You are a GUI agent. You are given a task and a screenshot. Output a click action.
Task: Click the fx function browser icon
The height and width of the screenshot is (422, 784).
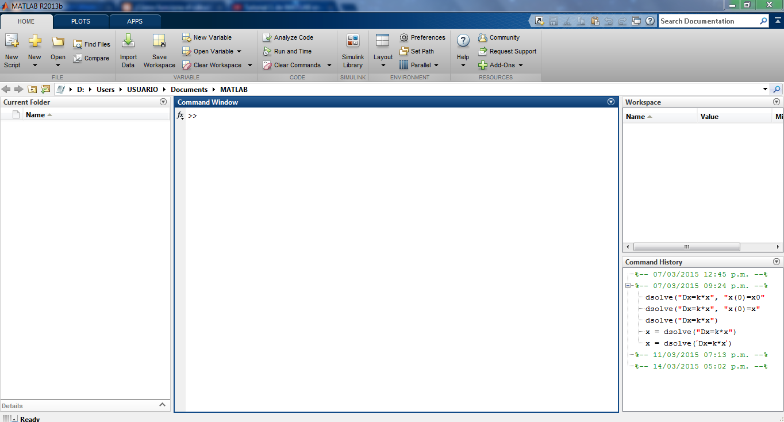180,116
